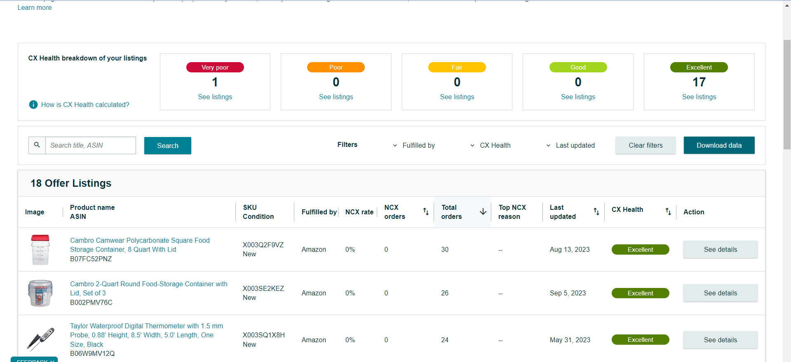See details for Cambro 2-Quart Round listing
The height and width of the screenshot is (362, 791).
pyautogui.click(x=721, y=293)
